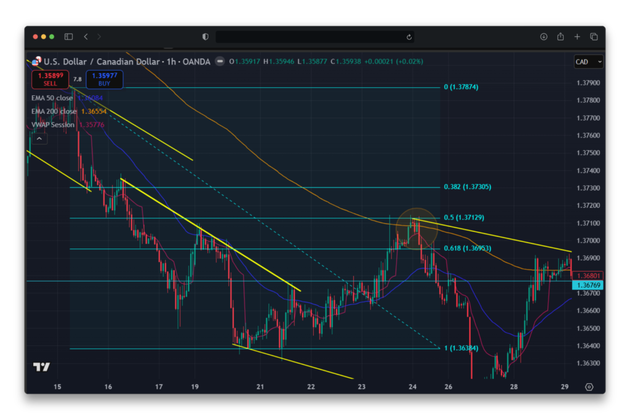The width and height of the screenshot is (630, 420).
Task: Go back to previous page
Action: coord(86,36)
